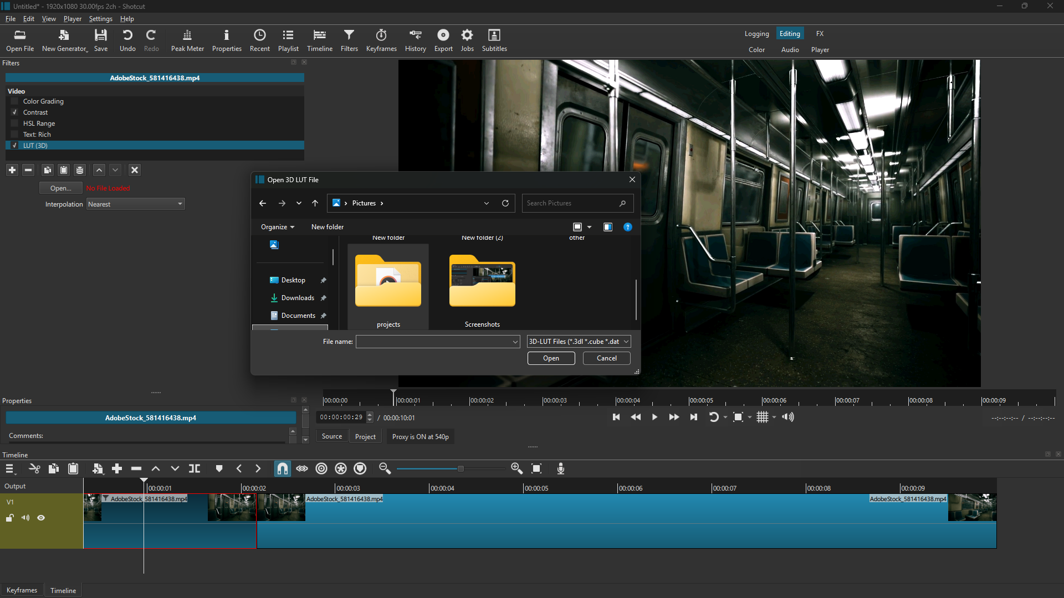Screen dimensions: 1064x598
Task: Click the Open... LUT file button
Action: [60, 188]
